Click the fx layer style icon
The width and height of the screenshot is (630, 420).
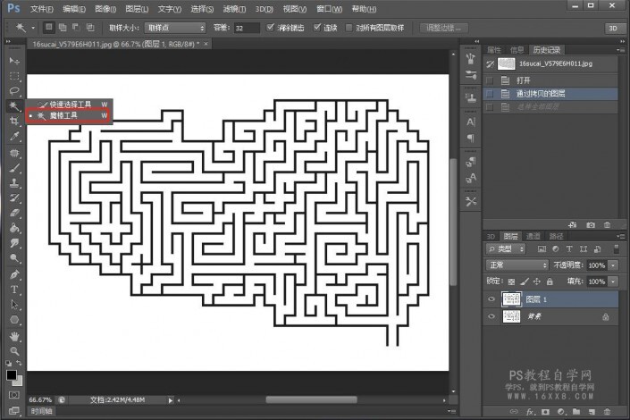(x=530, y=413)
